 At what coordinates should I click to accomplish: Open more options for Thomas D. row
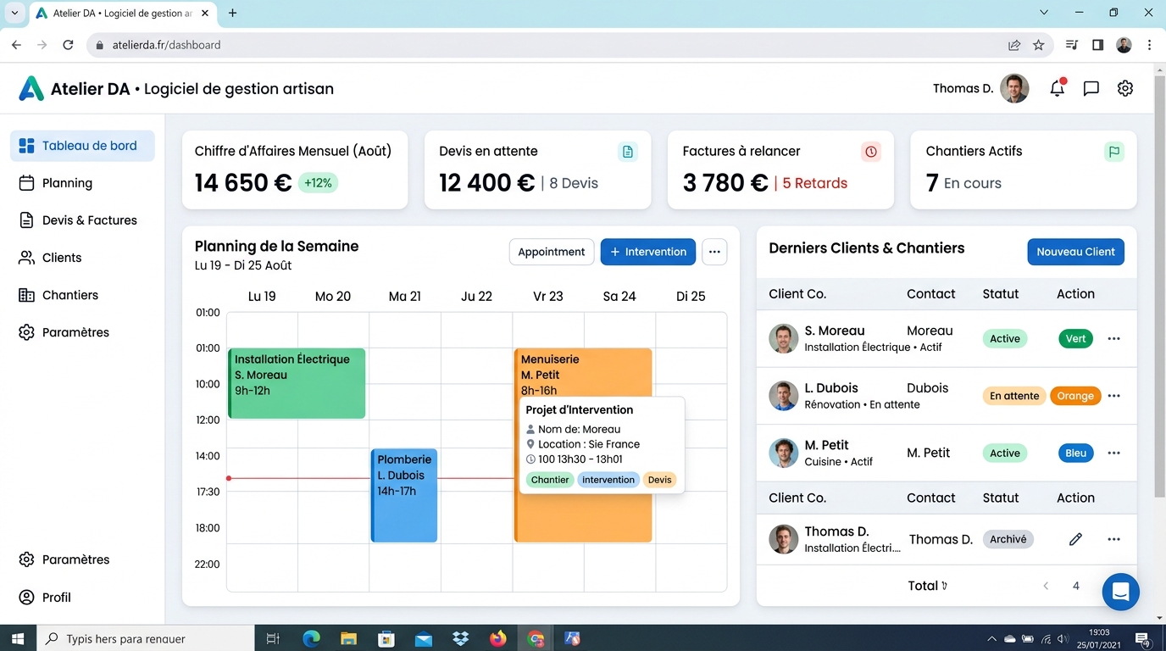(1114, 539)
